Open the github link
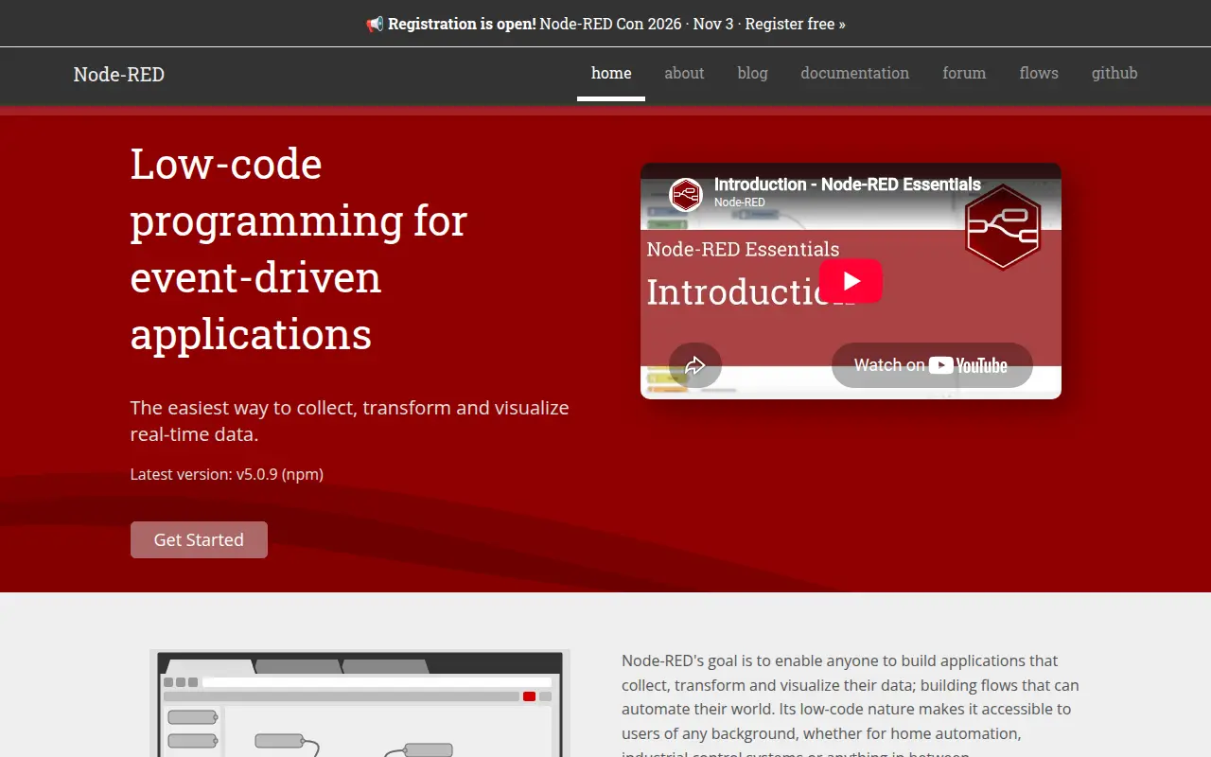 tap(1114, 74)
